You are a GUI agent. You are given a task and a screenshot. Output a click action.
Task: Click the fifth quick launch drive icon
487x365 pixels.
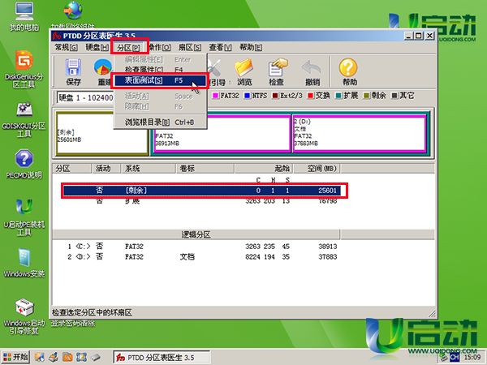tap(96, 357)
